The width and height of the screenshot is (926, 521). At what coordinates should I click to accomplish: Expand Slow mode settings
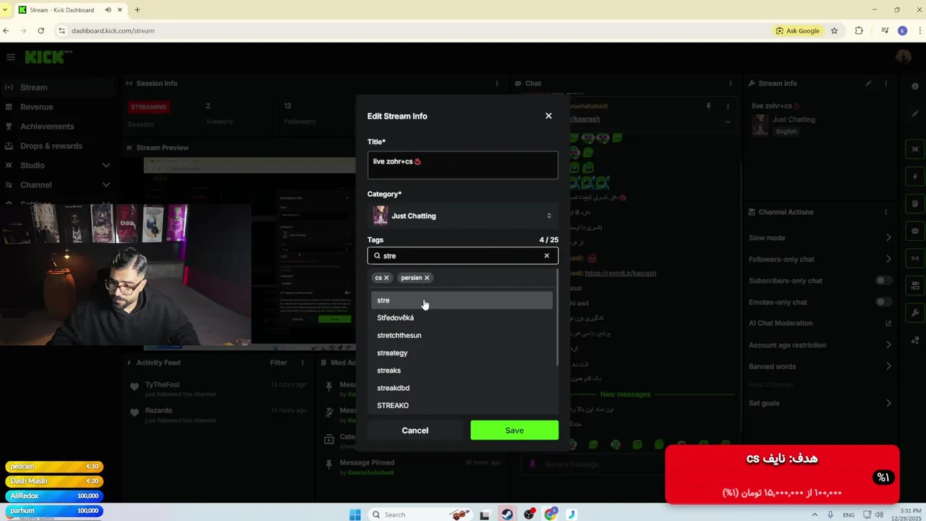coord(820,238)
